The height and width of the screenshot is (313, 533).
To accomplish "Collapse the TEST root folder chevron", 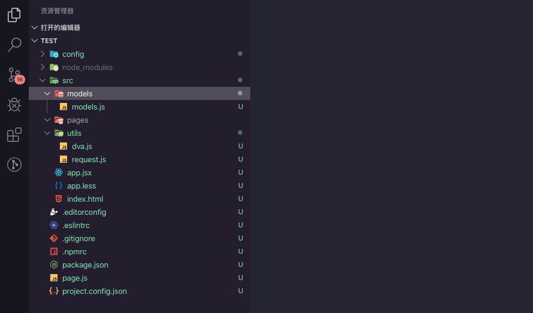I will click(x=35, y=41).
